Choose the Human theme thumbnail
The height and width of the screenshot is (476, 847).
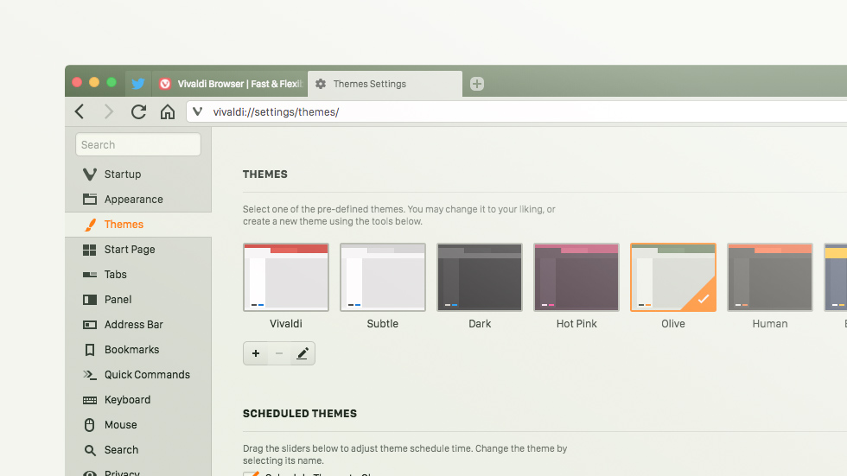(x=770, y=276)
